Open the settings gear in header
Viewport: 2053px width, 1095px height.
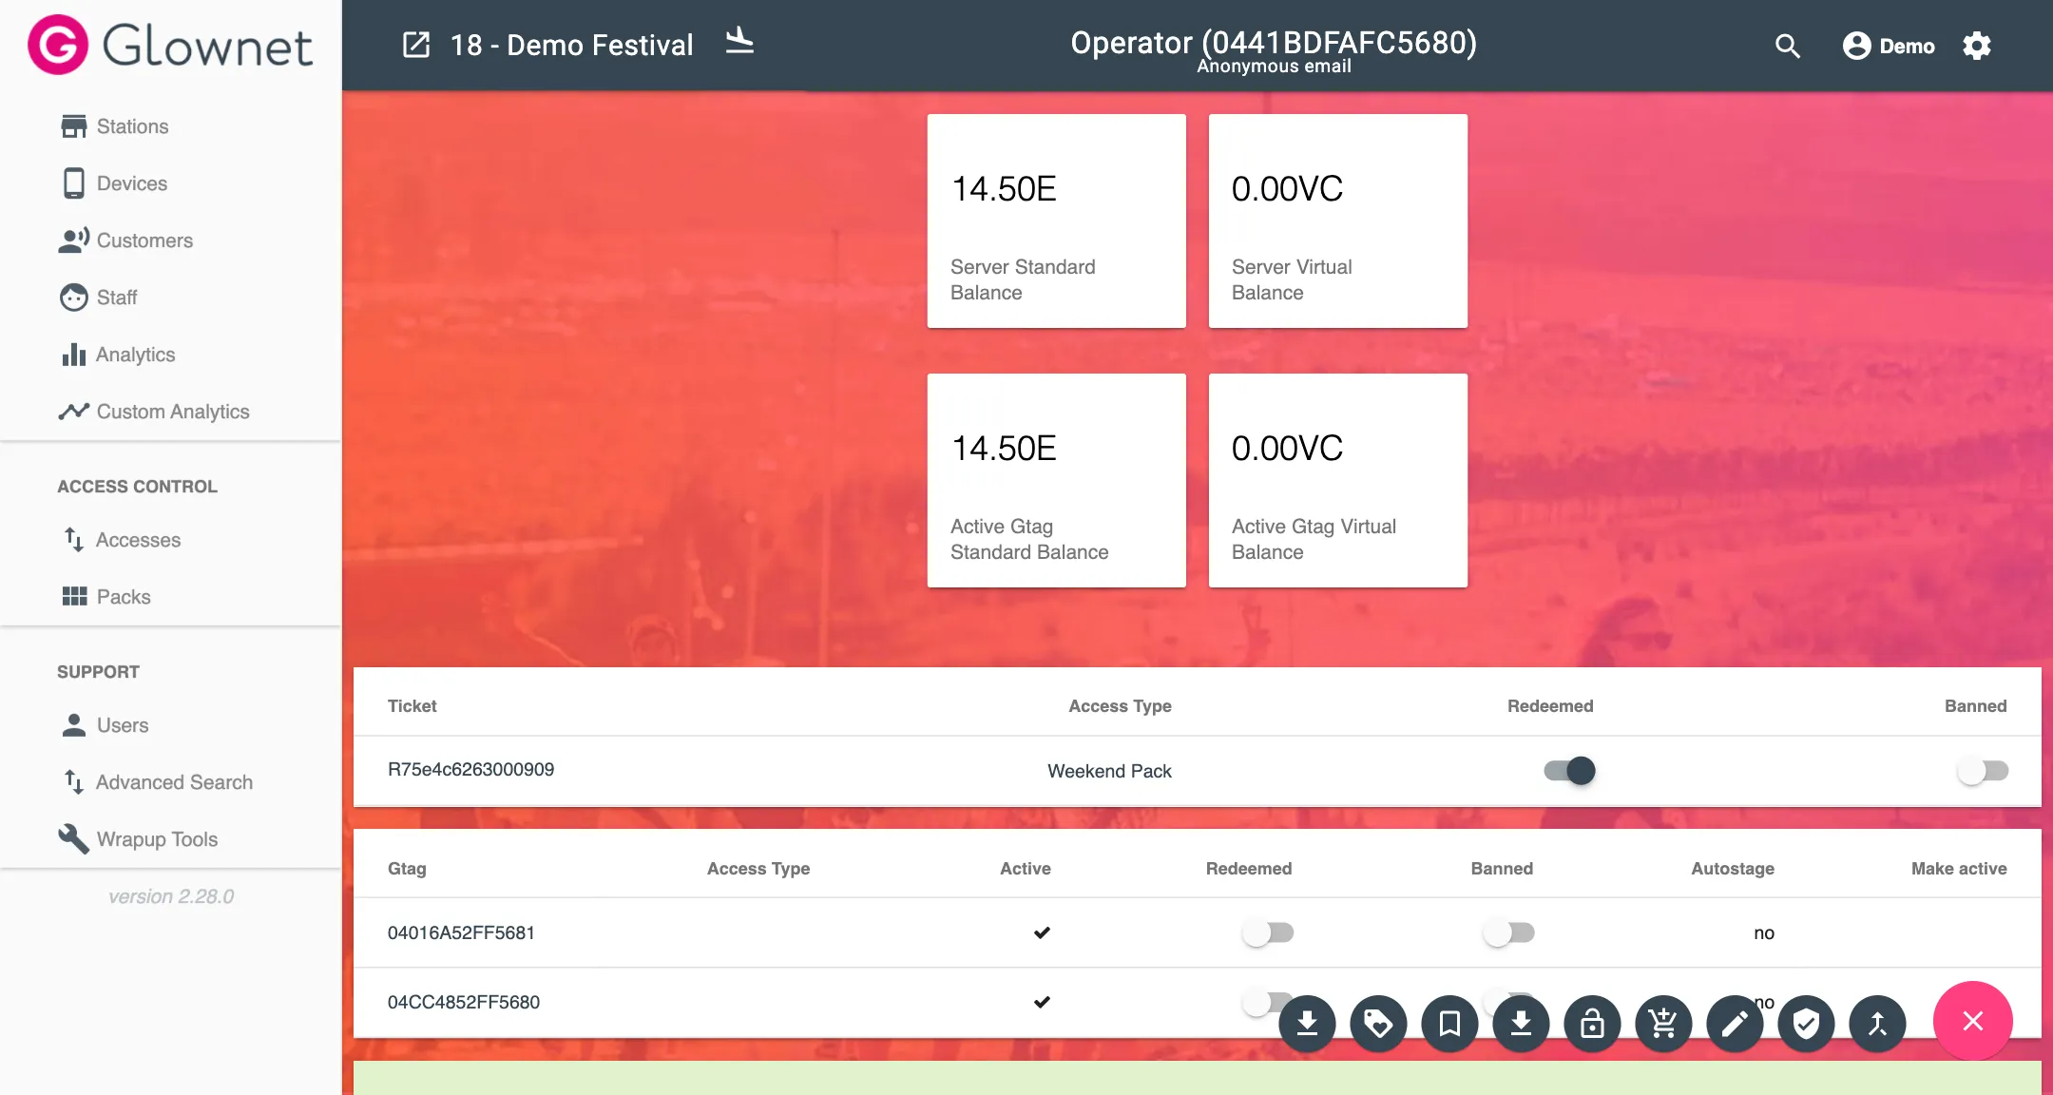tap(1977, 46)
